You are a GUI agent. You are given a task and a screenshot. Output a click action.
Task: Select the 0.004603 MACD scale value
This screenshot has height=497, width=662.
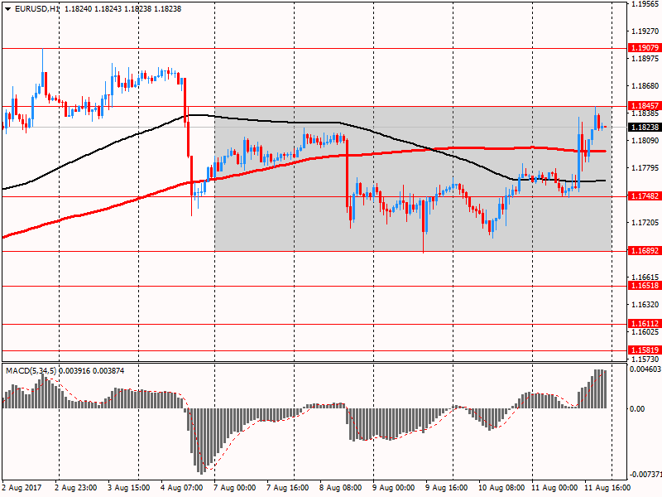coord(645,369)
